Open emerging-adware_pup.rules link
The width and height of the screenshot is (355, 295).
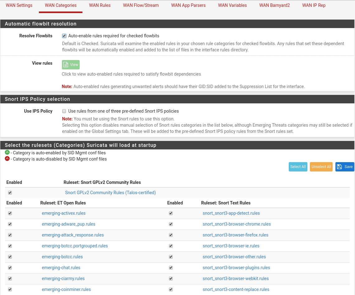[68, 224]
